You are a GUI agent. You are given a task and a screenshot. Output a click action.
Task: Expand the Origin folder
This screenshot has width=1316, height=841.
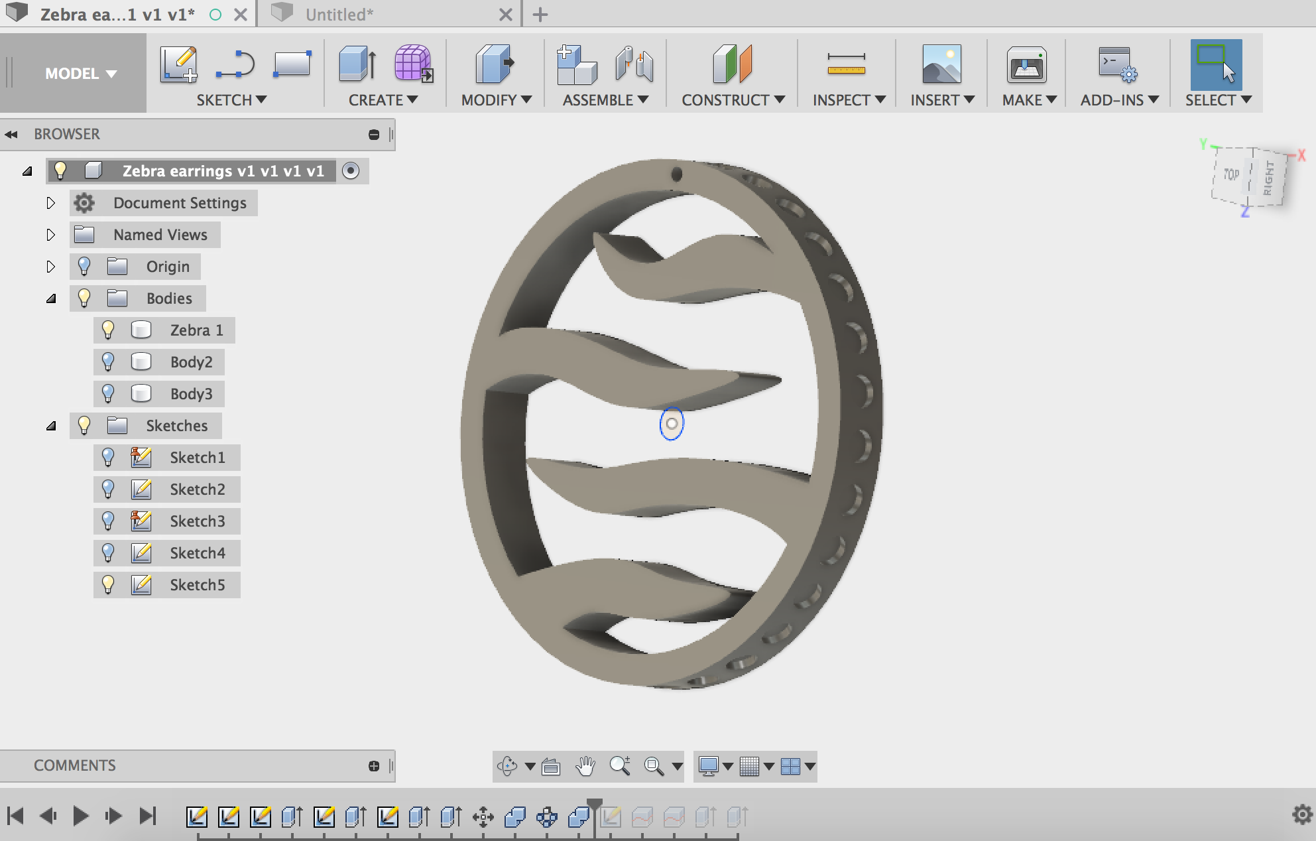51,267
